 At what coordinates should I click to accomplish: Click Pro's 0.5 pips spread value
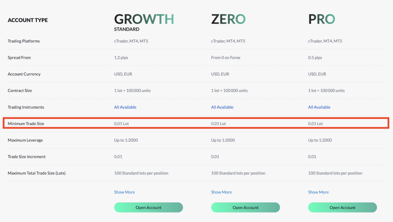tap(315, 58)
